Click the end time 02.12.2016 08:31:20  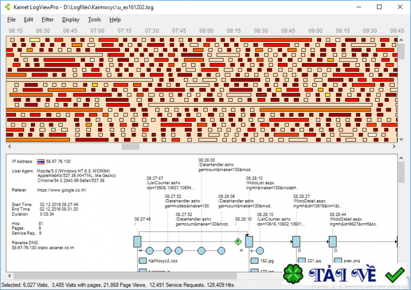point(59,209)
